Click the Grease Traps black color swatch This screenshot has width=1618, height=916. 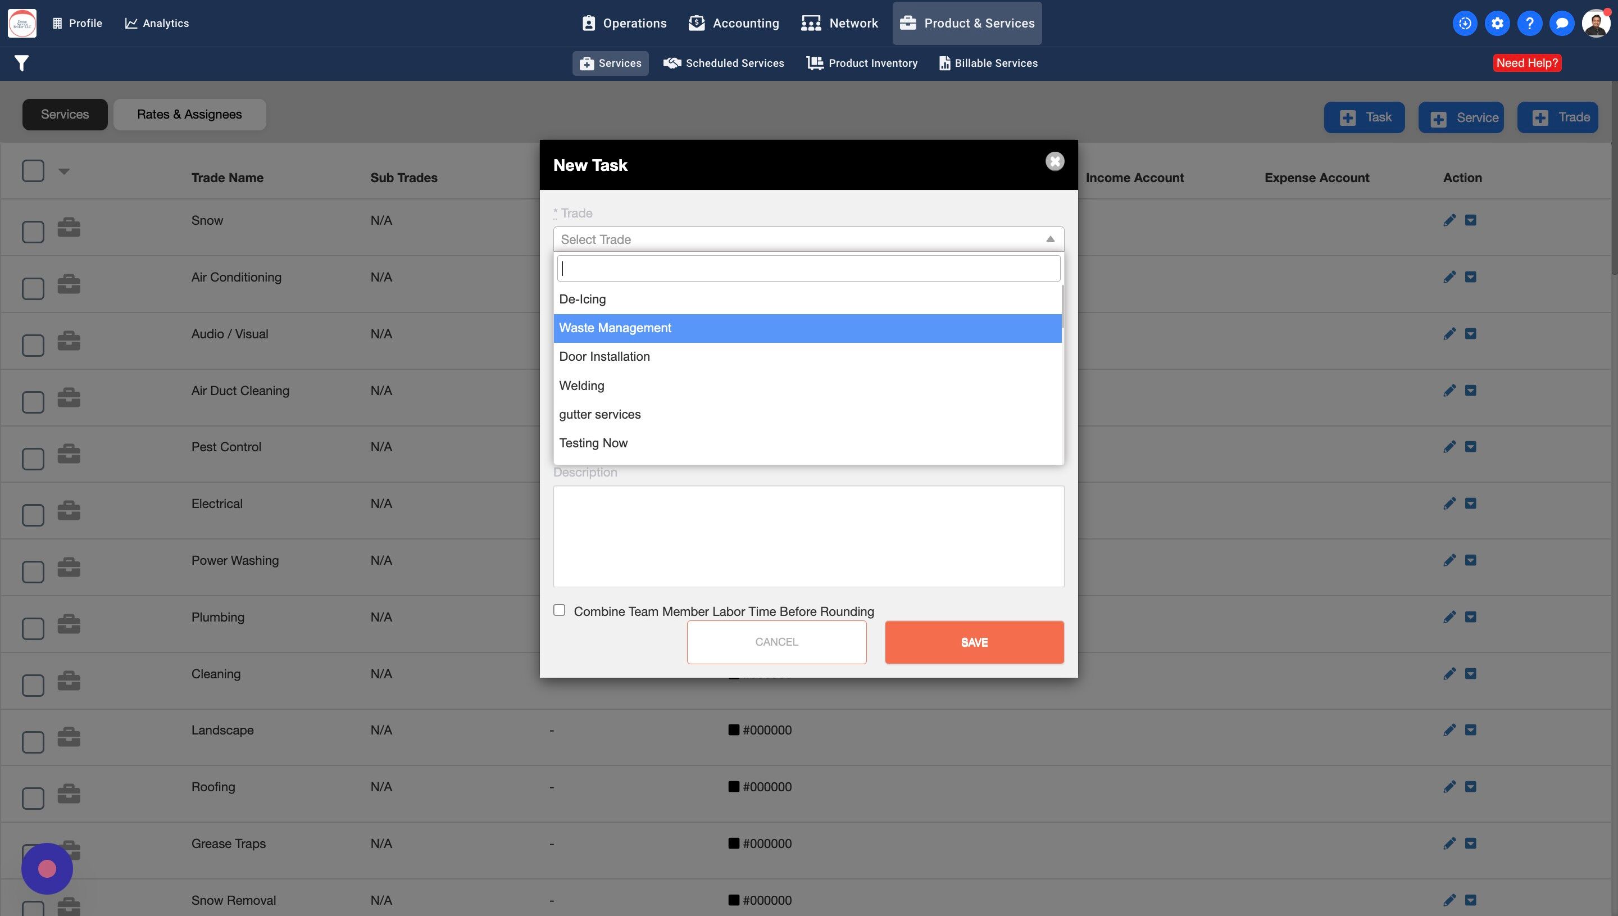point(733,843)
